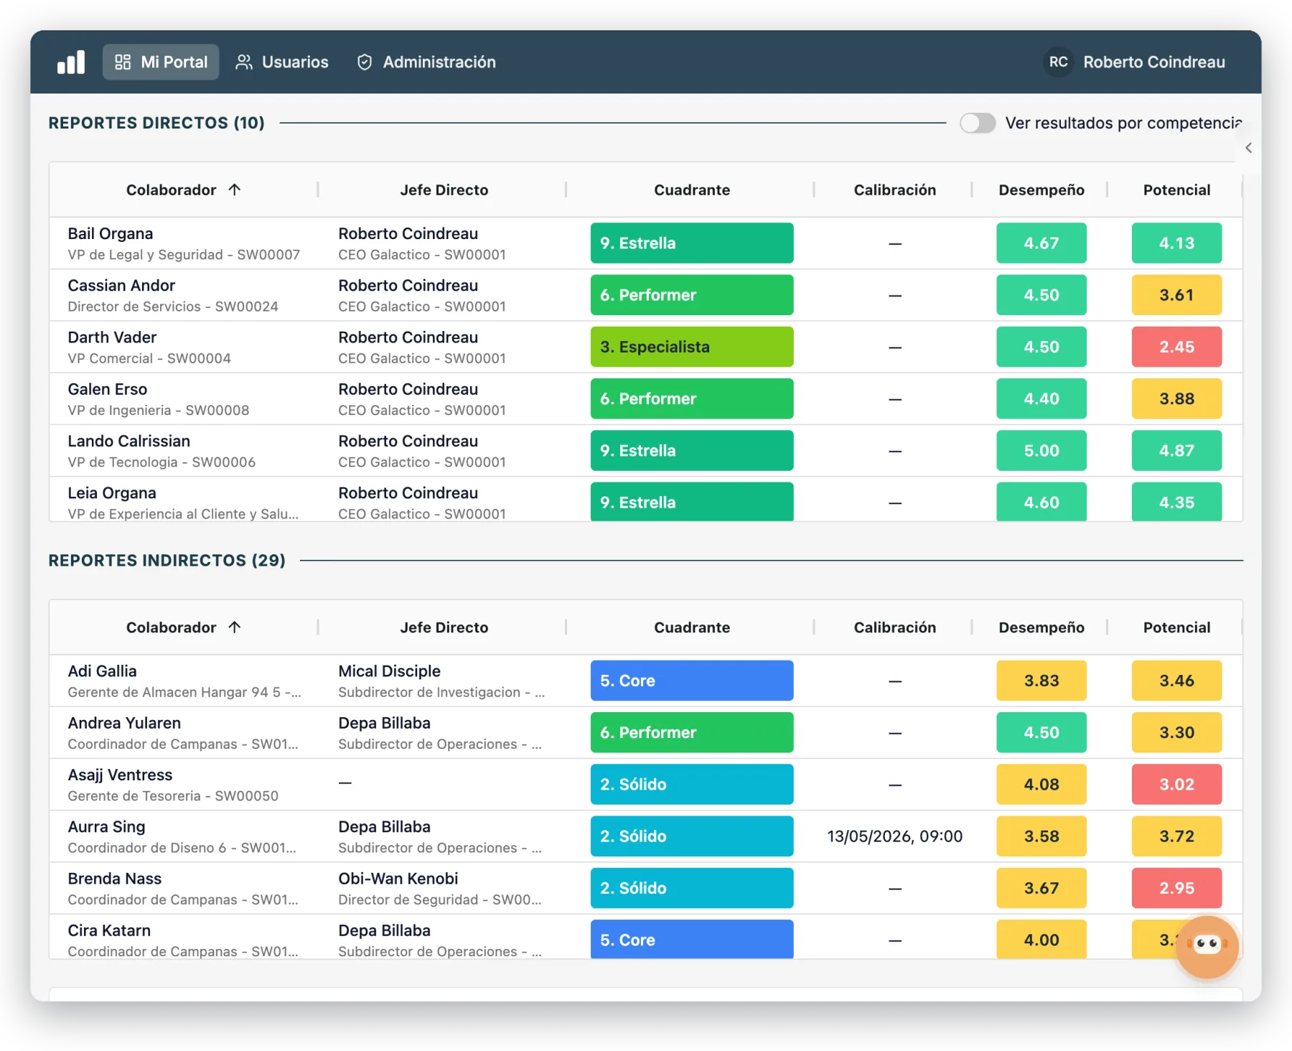
Task: Click the RC user avatar
Action: tap(1058, 62)
